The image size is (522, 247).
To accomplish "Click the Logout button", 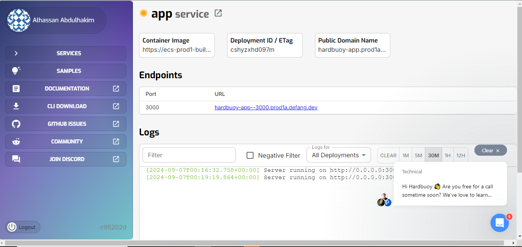I will coord(23,227).
